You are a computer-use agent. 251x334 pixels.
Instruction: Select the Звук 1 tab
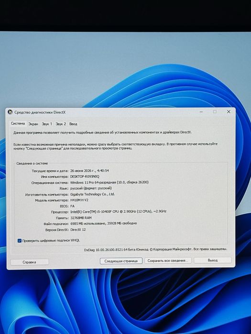coord(47,124)
